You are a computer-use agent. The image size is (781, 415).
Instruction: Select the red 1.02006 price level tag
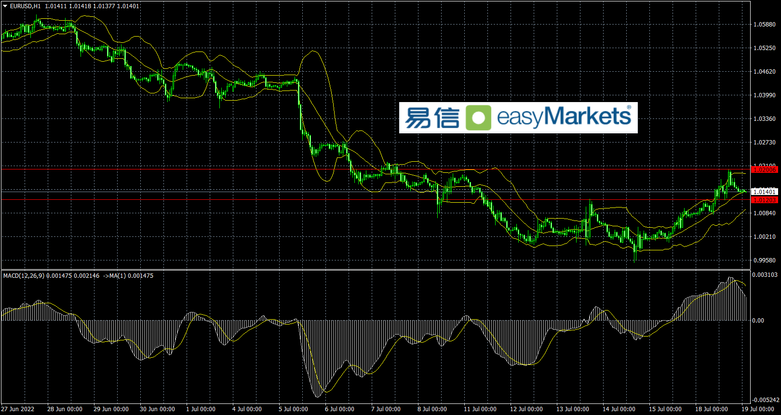pyautogui.click(x=765, y=169)
